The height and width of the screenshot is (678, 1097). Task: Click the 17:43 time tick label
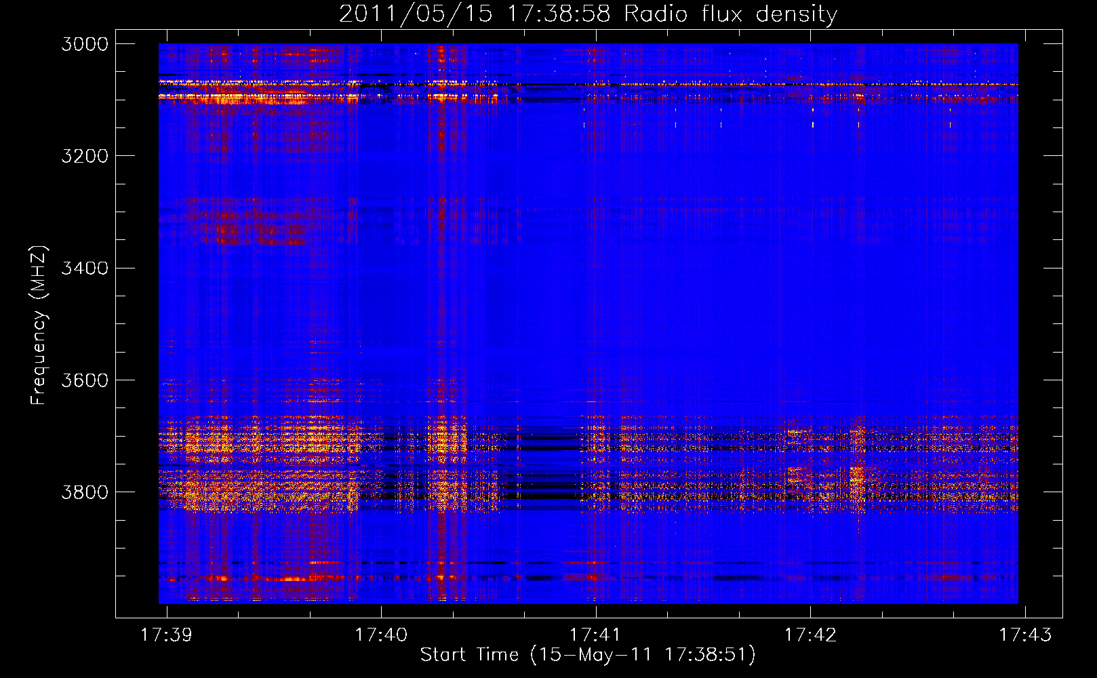tap(1025, 635)
